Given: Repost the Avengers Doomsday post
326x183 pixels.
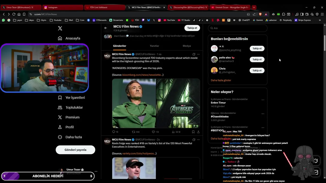Looking at the screenshot, I should point(135,132).
